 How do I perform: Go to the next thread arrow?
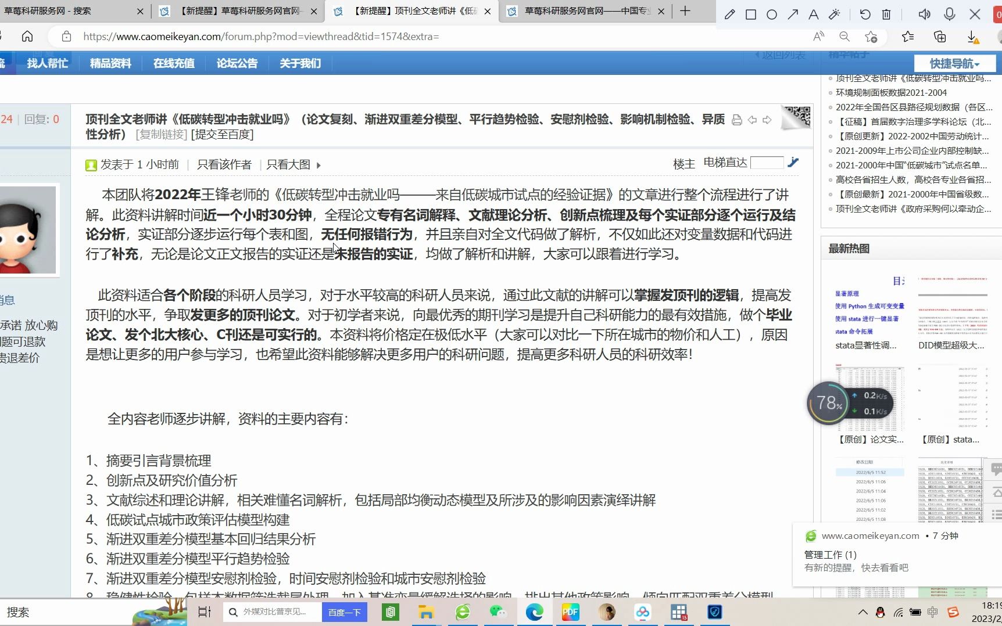tap(767, 120)
